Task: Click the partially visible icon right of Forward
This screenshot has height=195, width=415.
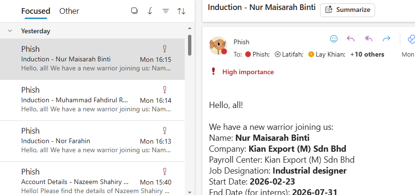Action: pyautogui.click(x=410, y=39)
